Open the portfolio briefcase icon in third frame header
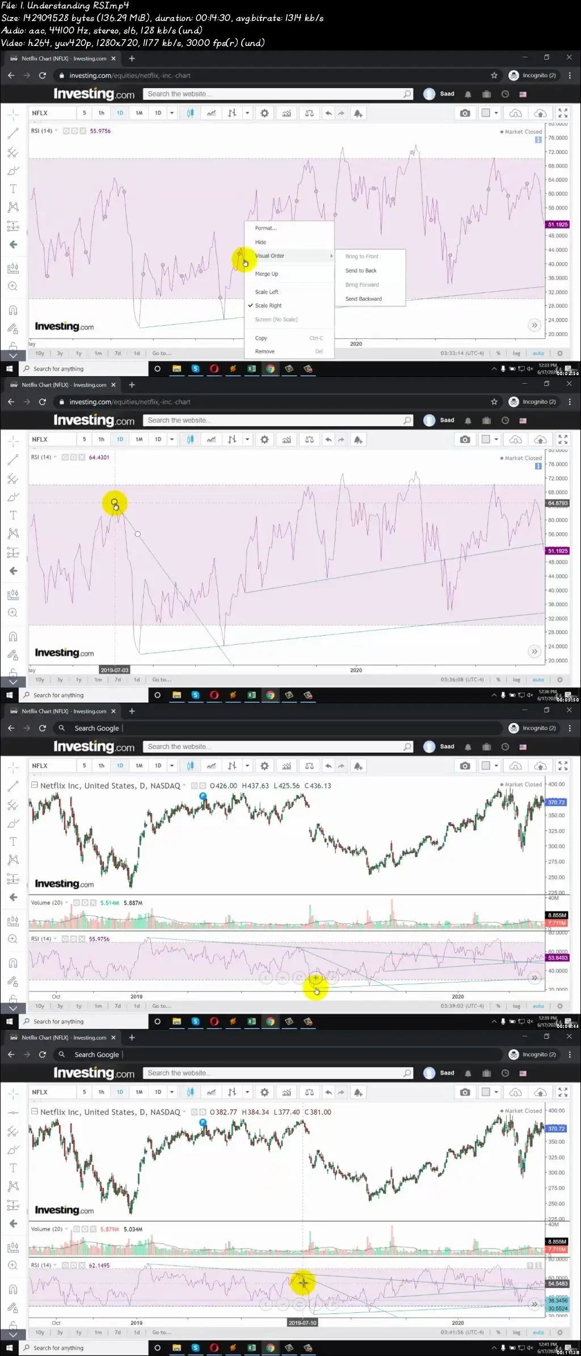The height and width of the screenshot is (1356, 581). 486,747
